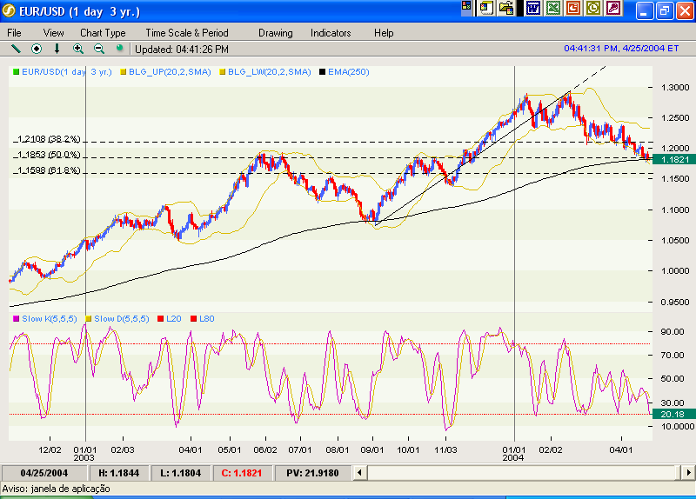Open the title bar application icon menu
The image size is (696, 499).
(x=9, y=10)
